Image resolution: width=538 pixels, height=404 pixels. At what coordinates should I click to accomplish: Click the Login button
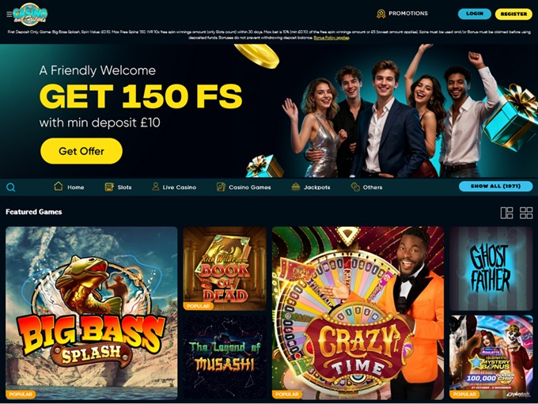coord(475,13)
